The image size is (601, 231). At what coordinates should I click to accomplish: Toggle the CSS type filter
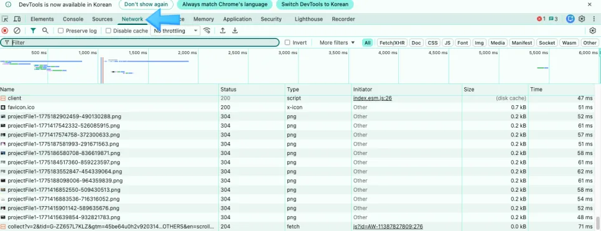click(x=433, y=42)
